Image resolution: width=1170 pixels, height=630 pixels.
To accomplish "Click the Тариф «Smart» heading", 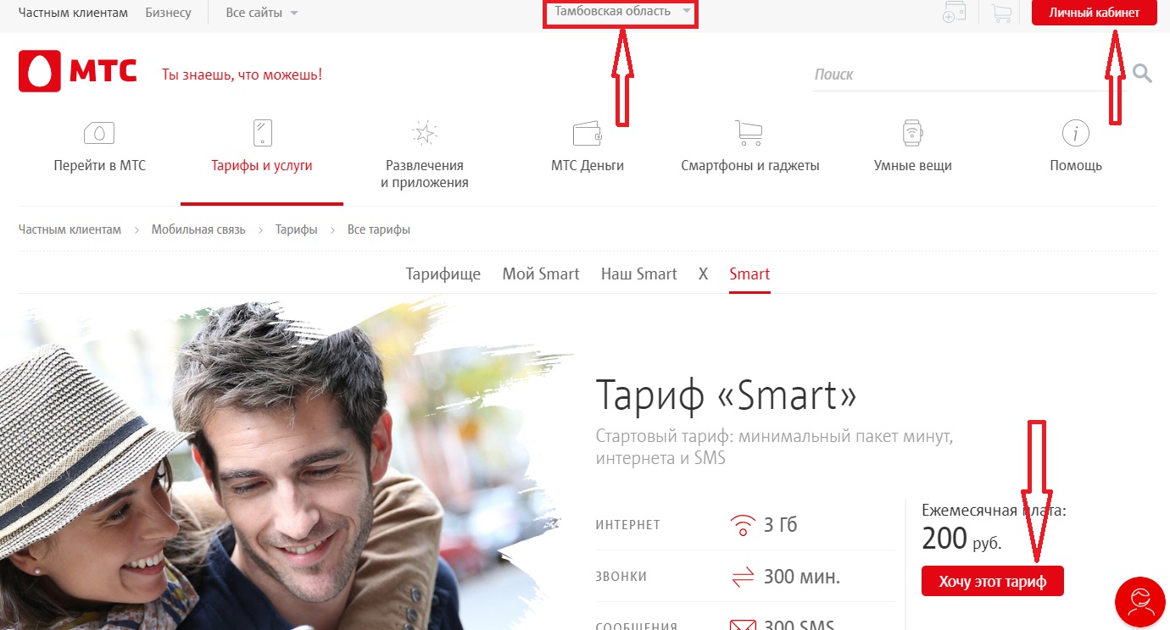I will coord(727,394).
